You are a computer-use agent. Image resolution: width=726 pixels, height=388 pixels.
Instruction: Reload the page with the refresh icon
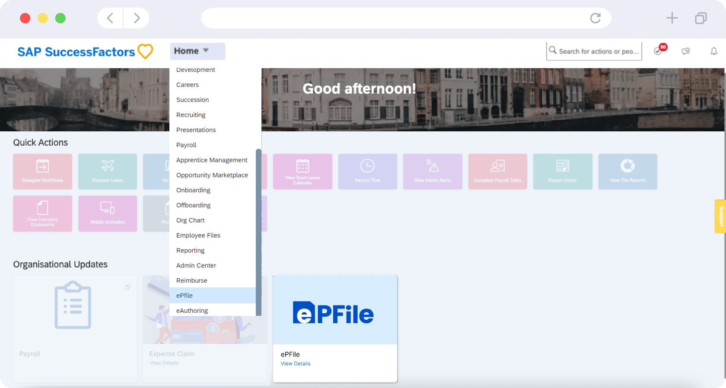coord(595,18)
